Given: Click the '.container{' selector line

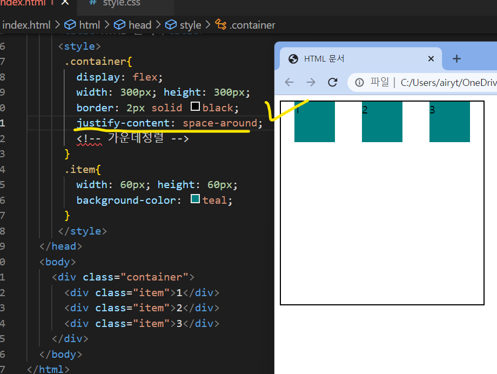Looking at the screenshot, I should (98, 61).
